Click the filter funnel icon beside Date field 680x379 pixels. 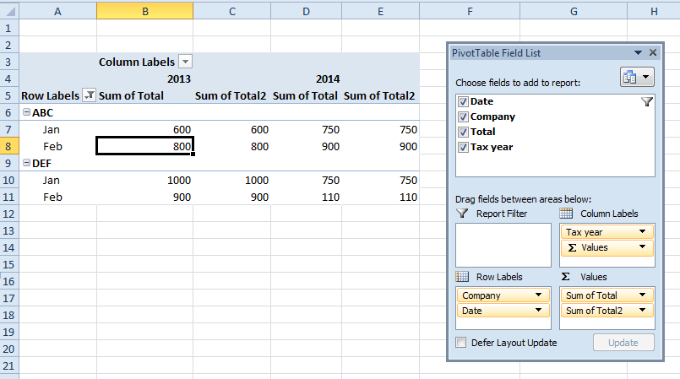tap(647, 102)
